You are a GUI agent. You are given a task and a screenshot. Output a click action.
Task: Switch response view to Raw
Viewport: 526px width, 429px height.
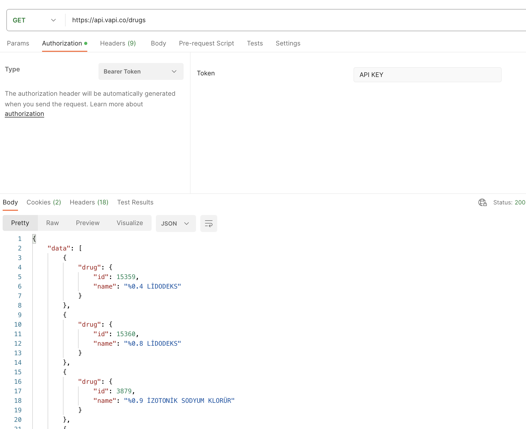coord(52,223)
